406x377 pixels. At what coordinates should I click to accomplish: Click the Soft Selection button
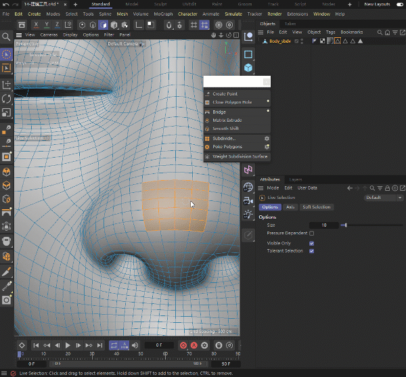(x=316, y=207)
